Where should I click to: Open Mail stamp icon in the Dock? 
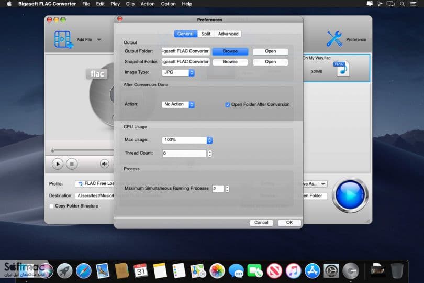click(x=103, y=270)
